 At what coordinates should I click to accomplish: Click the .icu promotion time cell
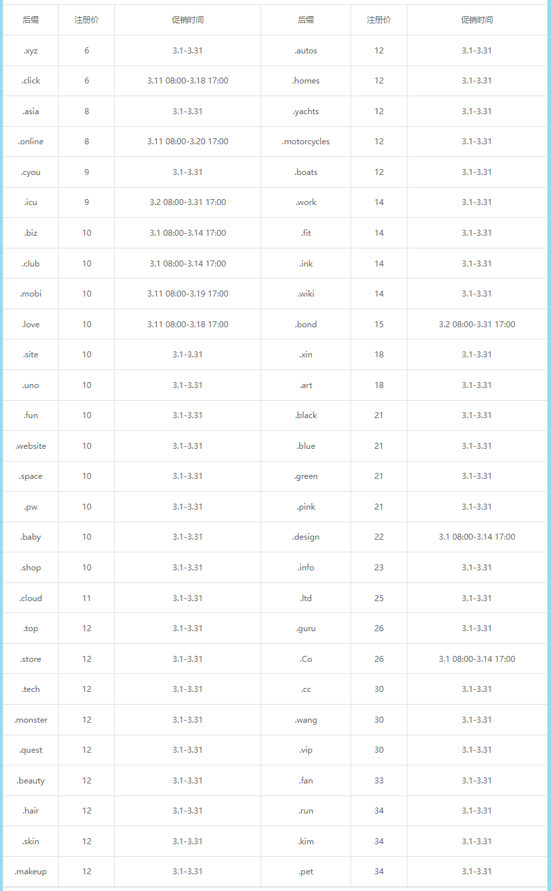[188, 202]
